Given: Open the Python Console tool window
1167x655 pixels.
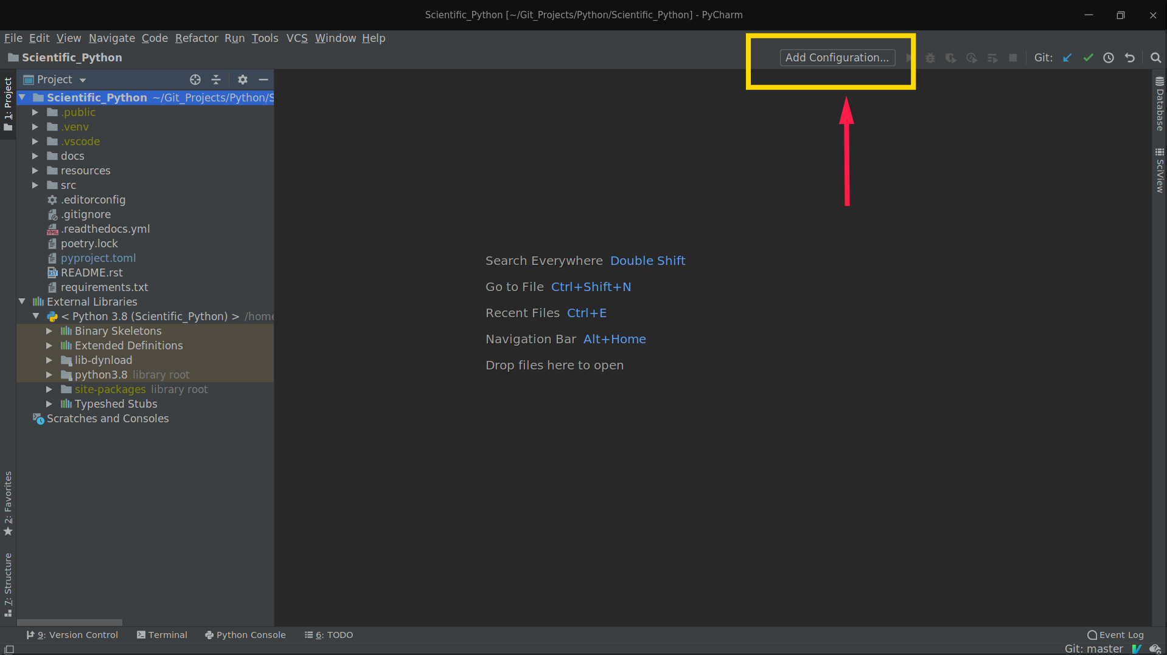Looking at the screenshot, I should point(245,635).
